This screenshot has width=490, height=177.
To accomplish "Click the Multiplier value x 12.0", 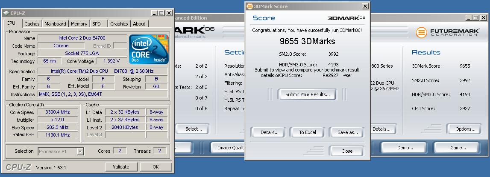I will (58, 120).
